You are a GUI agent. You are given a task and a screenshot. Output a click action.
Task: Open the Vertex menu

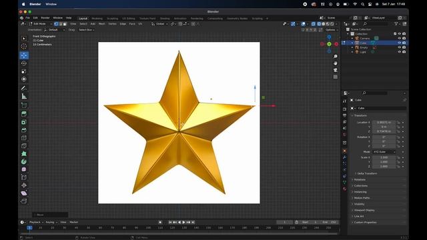click(112, 24)
